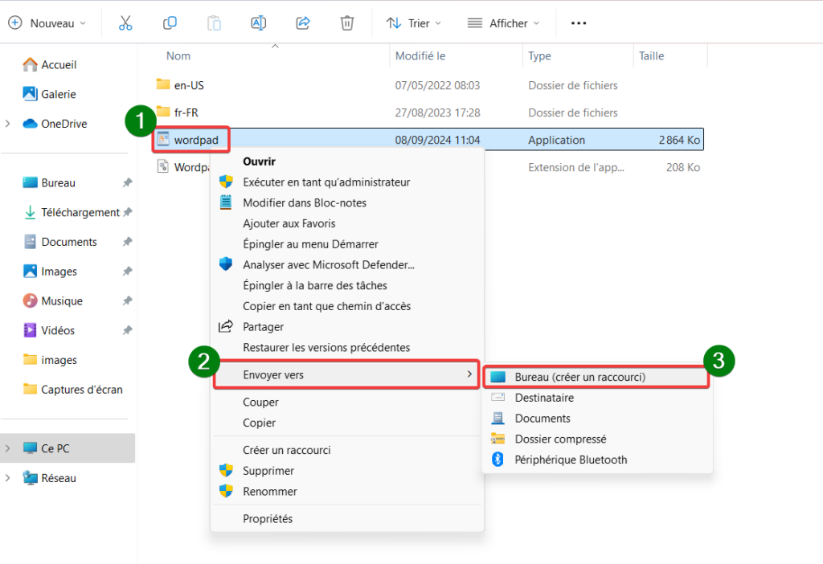This screenshot has width=823, height=564.
Task: Unpin Documents using its pin icon
Action: (x=127, y=242)
